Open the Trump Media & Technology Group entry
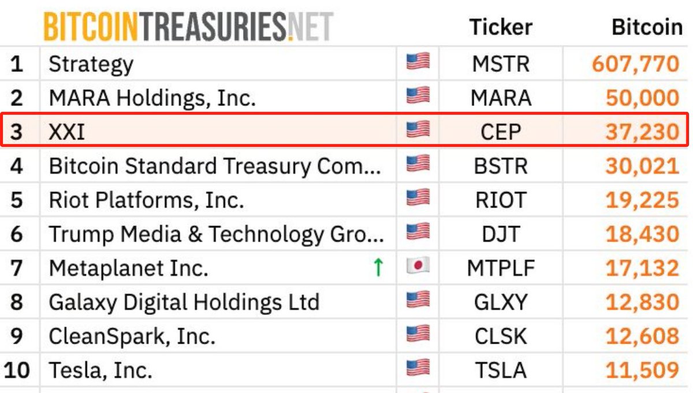 coord(217,234)
